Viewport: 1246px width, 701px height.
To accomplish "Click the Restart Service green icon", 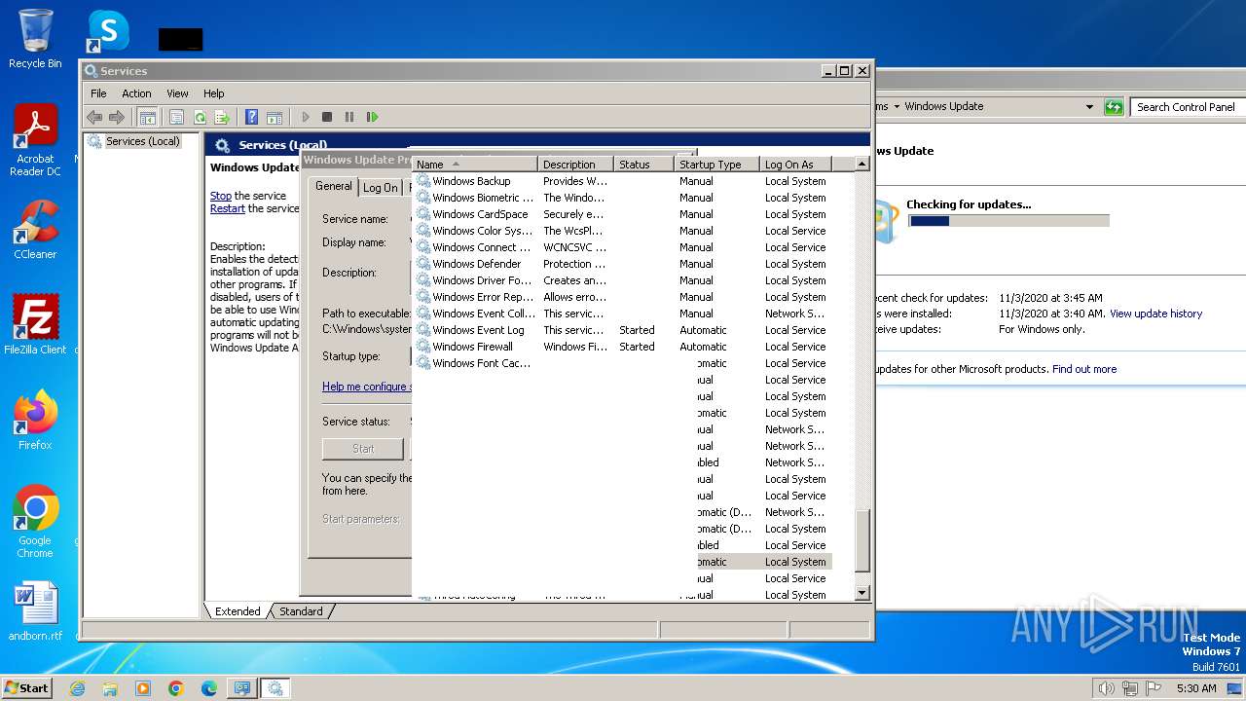I will (x=372, y=117).
